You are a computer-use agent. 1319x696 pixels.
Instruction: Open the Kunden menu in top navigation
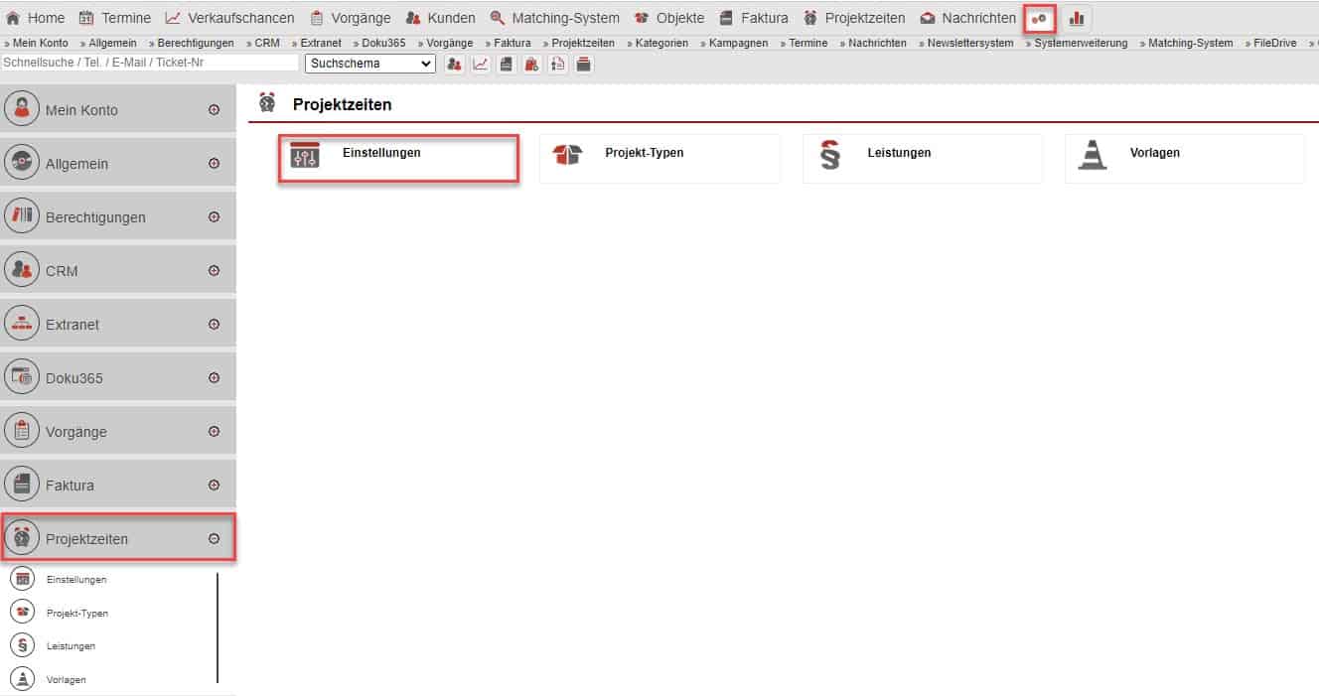point(440,18)
